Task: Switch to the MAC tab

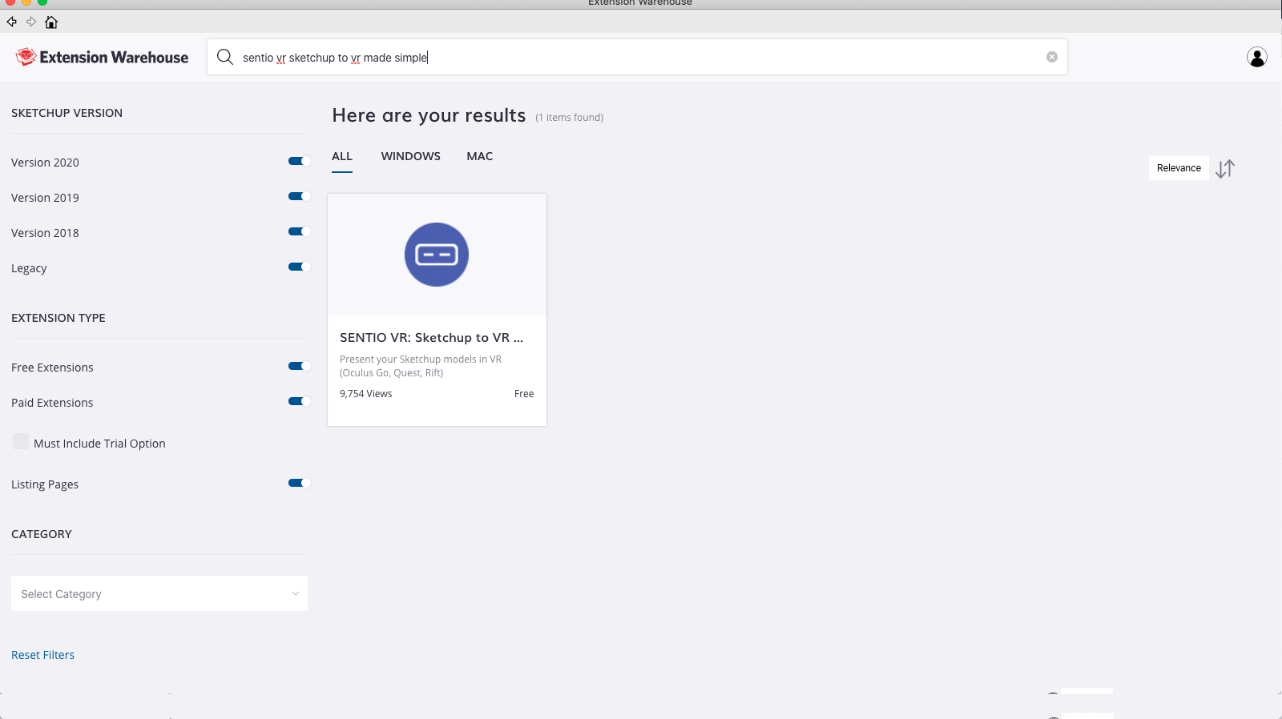Action: (480, 156)
